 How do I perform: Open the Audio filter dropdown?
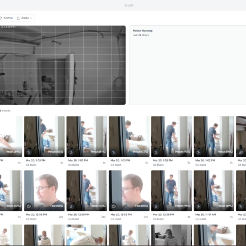[24, 18]
